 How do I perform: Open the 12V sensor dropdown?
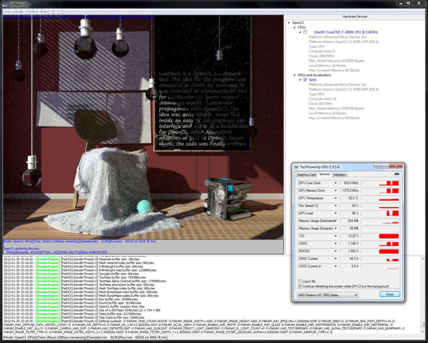[335, 236]
